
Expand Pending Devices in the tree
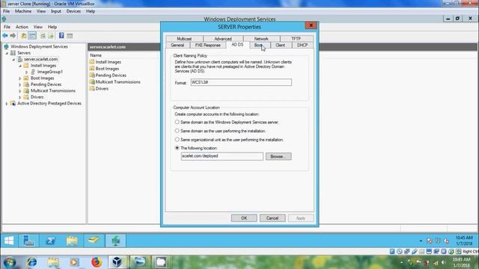click(x=20, y=84)
